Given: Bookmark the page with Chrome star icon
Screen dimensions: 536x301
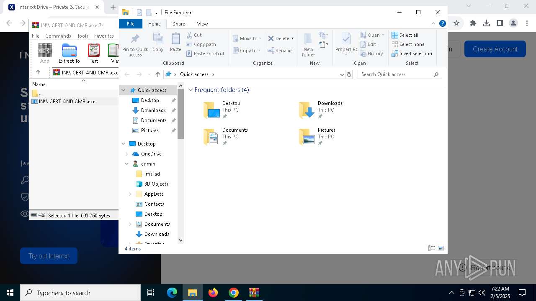Looking at the screenshot, I should [456, 23].
